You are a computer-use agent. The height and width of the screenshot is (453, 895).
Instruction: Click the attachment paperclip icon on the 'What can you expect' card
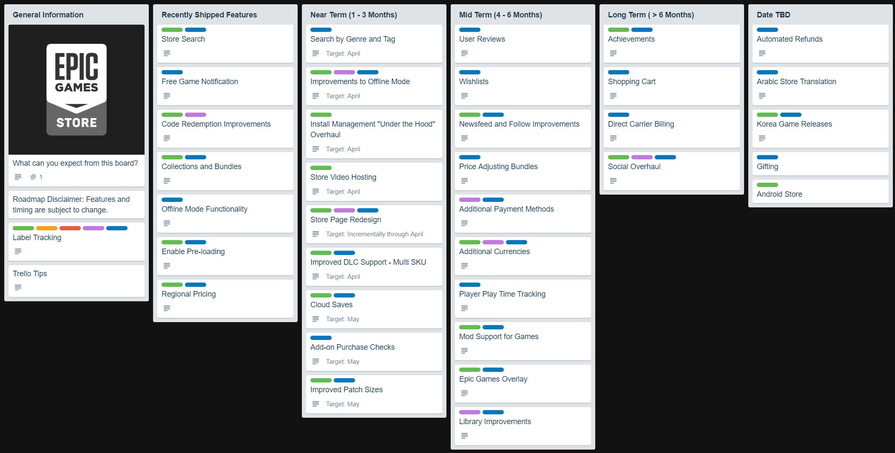point(33,177)
